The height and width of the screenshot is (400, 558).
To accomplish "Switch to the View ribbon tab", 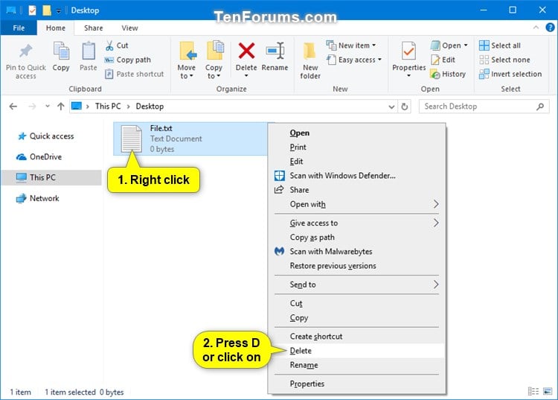I will 129,28.
